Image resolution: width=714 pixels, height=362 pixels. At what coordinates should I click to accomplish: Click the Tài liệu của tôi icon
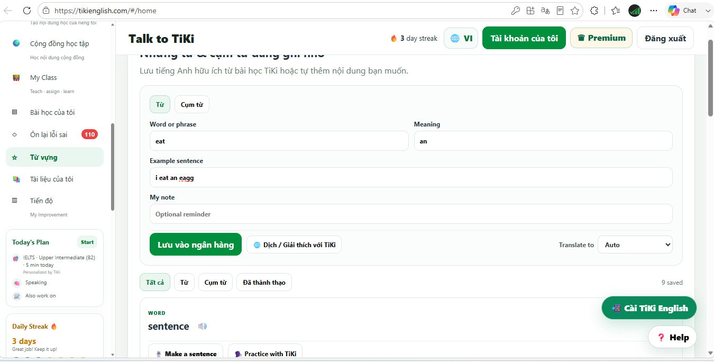16,179
